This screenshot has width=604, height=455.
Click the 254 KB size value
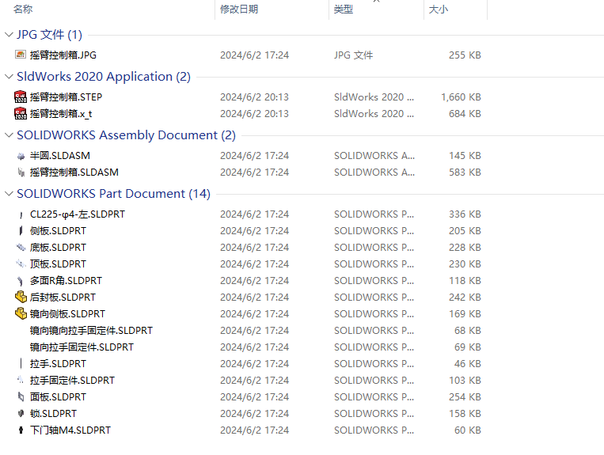(465, 396)
